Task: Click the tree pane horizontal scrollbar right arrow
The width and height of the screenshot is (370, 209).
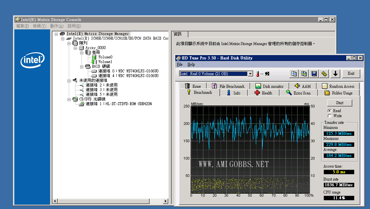Action: click(x=166, y=201)
